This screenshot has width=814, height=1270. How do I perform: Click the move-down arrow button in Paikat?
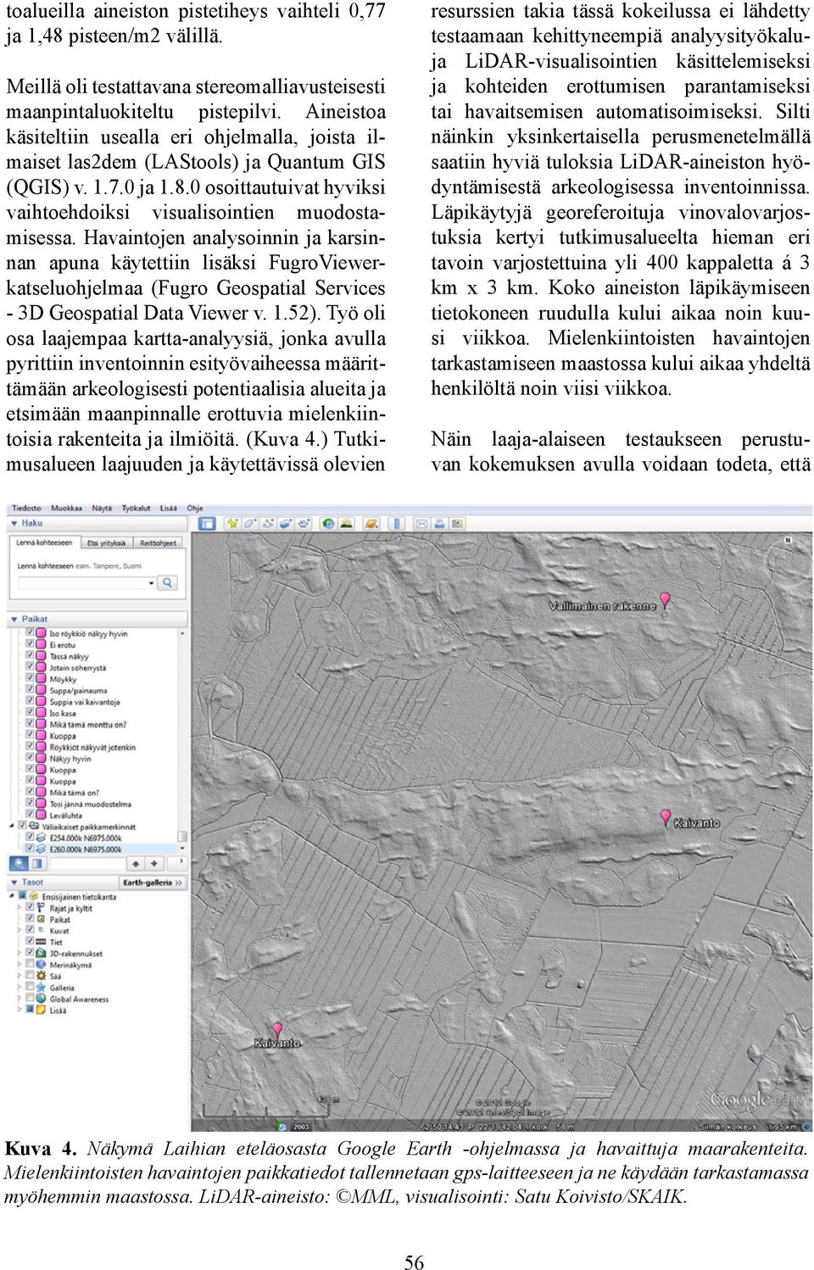click(x=154, y=863)
